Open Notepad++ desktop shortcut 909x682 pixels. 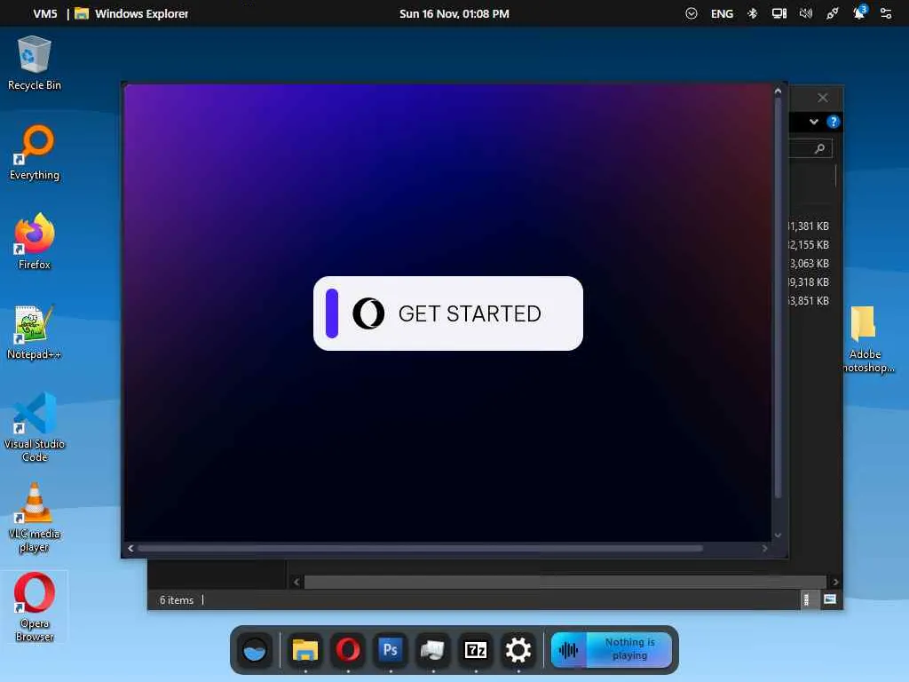click(x=35, y=332)
